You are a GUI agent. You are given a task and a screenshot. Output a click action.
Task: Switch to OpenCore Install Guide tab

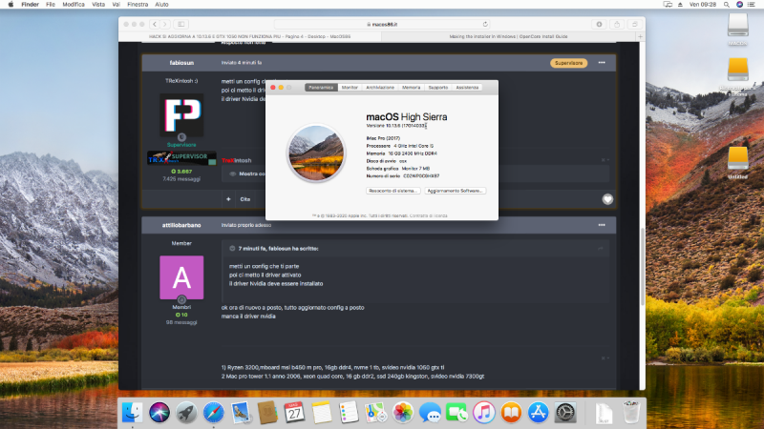pyautogui.click(x=508, y=36)
